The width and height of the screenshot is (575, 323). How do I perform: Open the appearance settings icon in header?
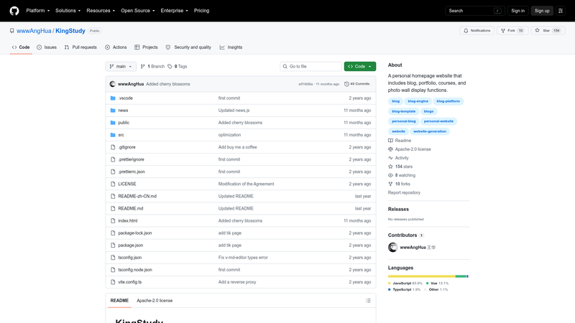[x=561, y=11]
